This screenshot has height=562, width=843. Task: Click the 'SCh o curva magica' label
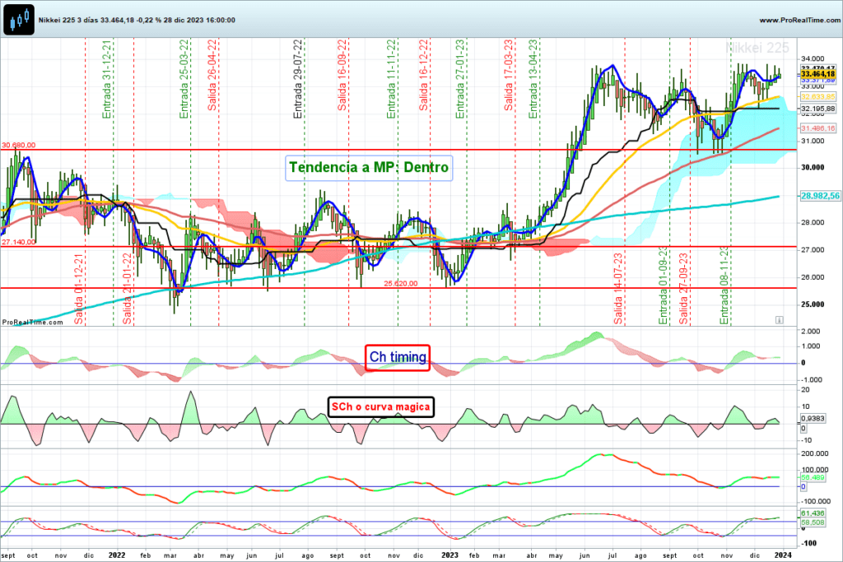click(380, 406)
